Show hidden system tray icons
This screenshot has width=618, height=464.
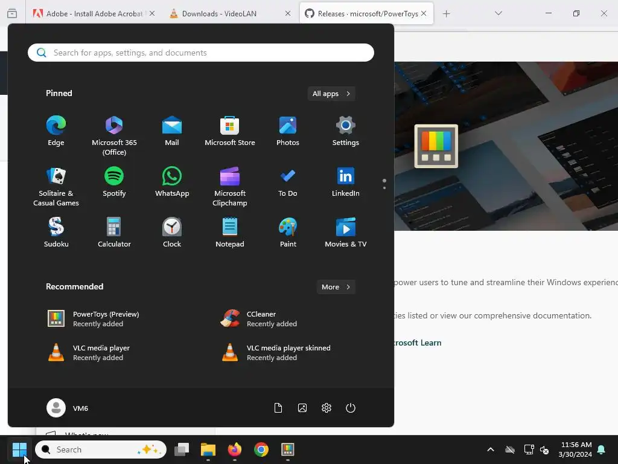coord(491,449)
